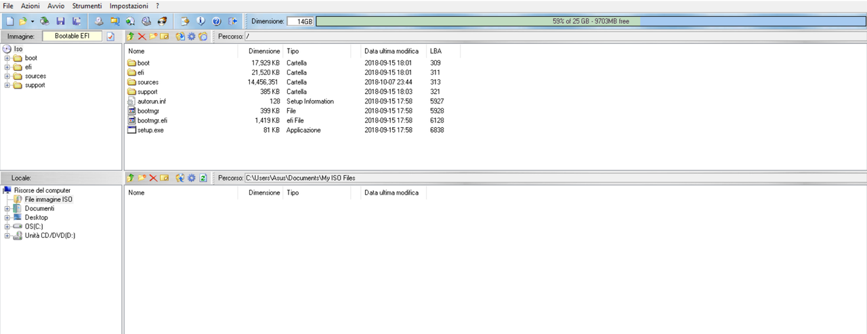Expand the boot folder in image tree
The width and height of the screenshot is (867, 334).
(x=7, y=58)
